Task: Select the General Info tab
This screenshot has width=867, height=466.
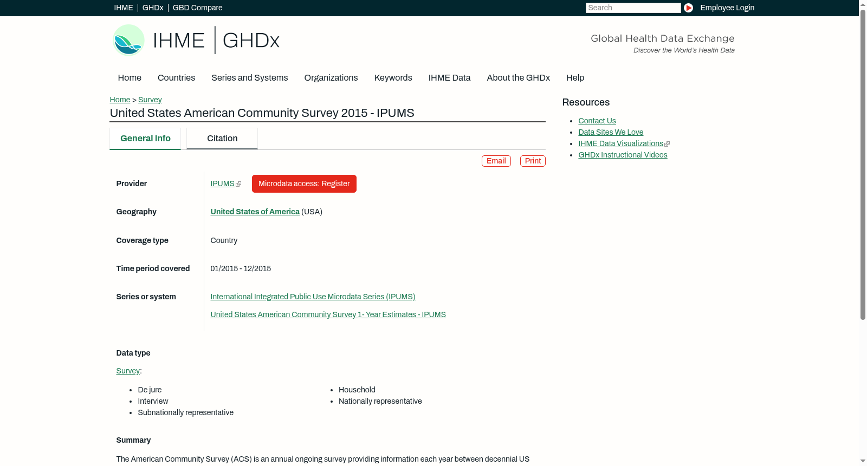Action: tap(145, 139)
